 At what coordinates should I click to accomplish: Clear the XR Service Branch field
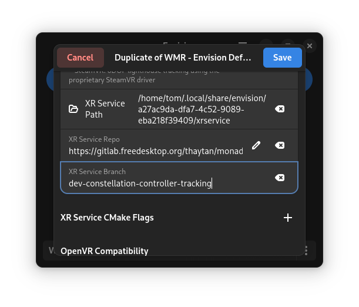click(280, 178)
